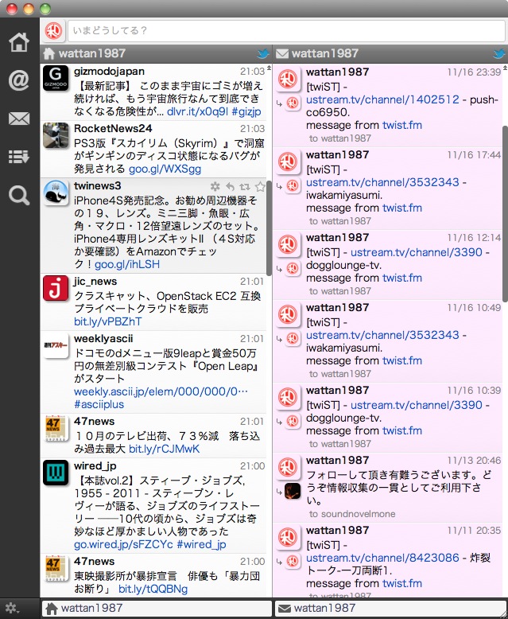Screen dimensions: 508x619
Task: Retweet the twinews3 tweet
Action: click(x=245, y=186)
